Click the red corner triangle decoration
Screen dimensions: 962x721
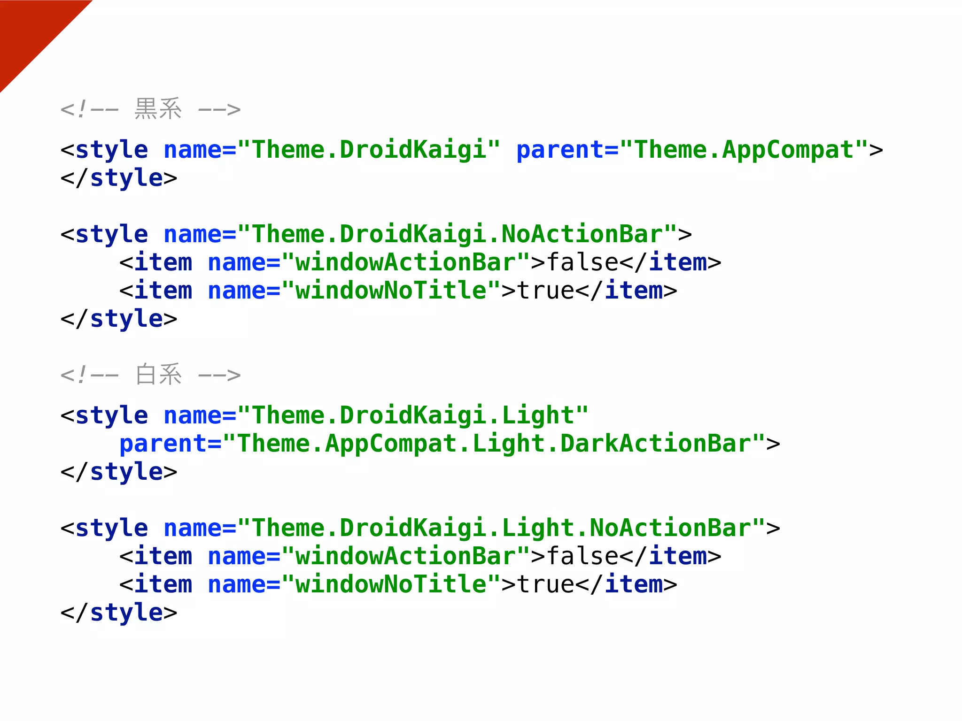point(31,31)
